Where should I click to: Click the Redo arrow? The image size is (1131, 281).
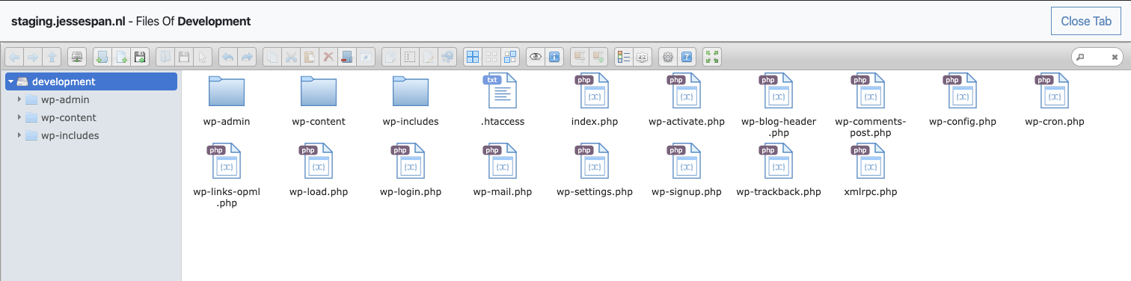tap(246, 56)
